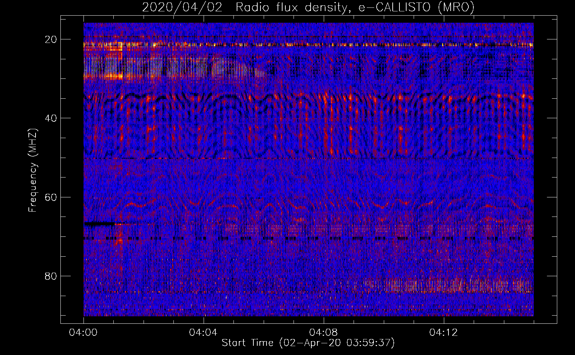Viewport: 575px width, 355px height.
Task: Select the "80" frequency tick label
Action: pyautogui.click(x=51, y=276)
